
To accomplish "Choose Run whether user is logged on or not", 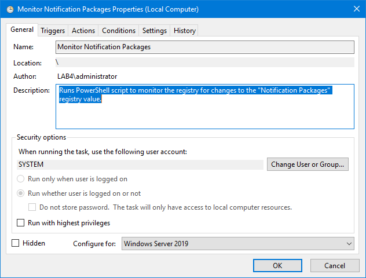I will (21, 193).
